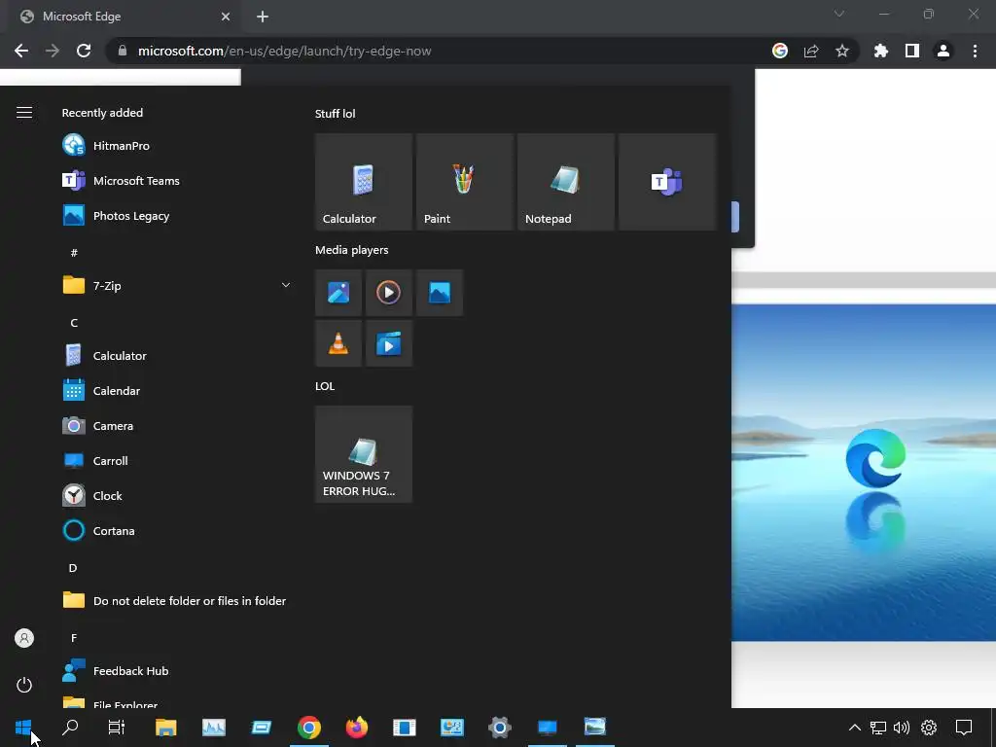Screen dimensions: 996x747
Task: Click the Calculator tile under Stuff lol
Action: 364,182
